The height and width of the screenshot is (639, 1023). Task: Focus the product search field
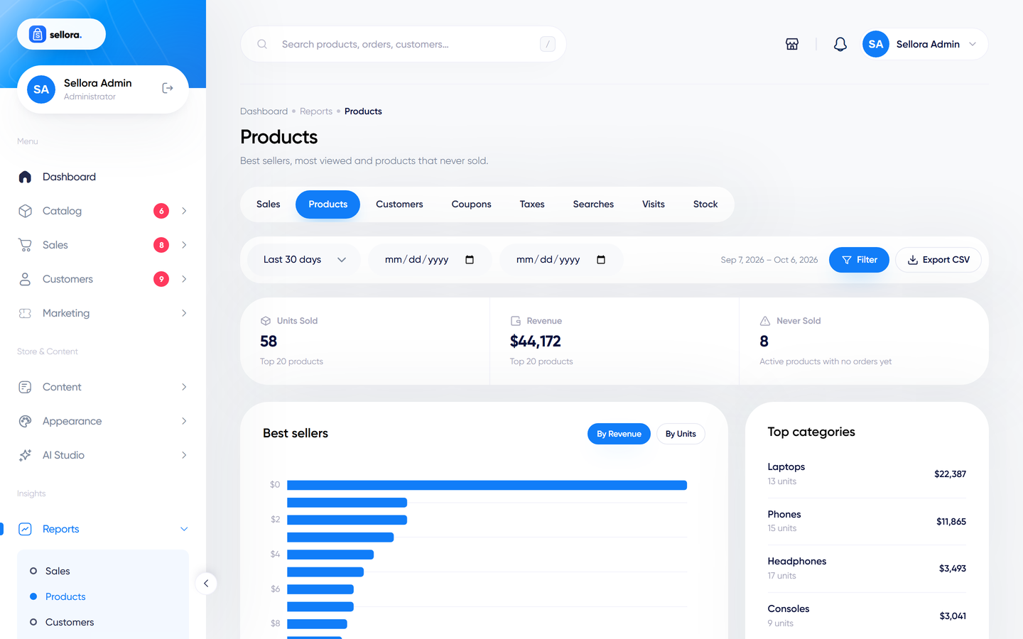point(404,44)
